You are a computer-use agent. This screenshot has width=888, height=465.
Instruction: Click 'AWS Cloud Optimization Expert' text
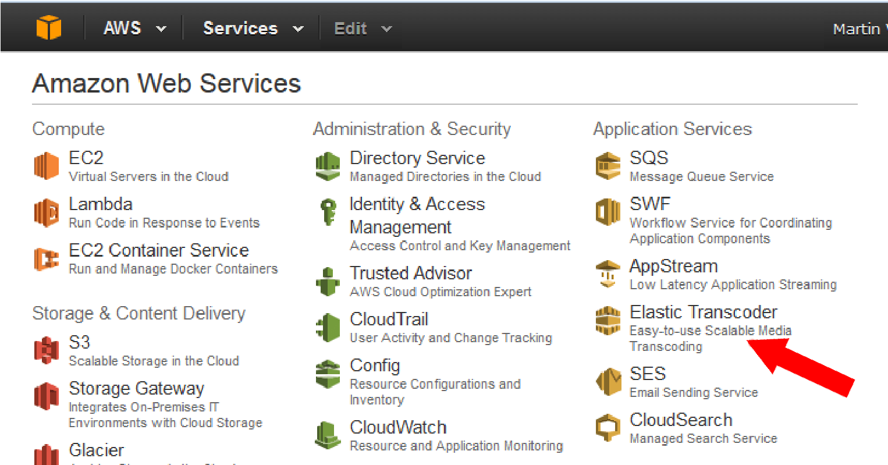pos(441,292)
